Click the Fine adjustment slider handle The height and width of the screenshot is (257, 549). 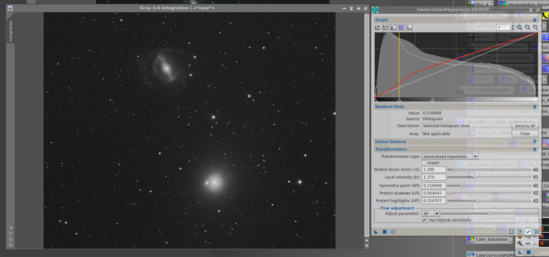[x=489, y=214]
